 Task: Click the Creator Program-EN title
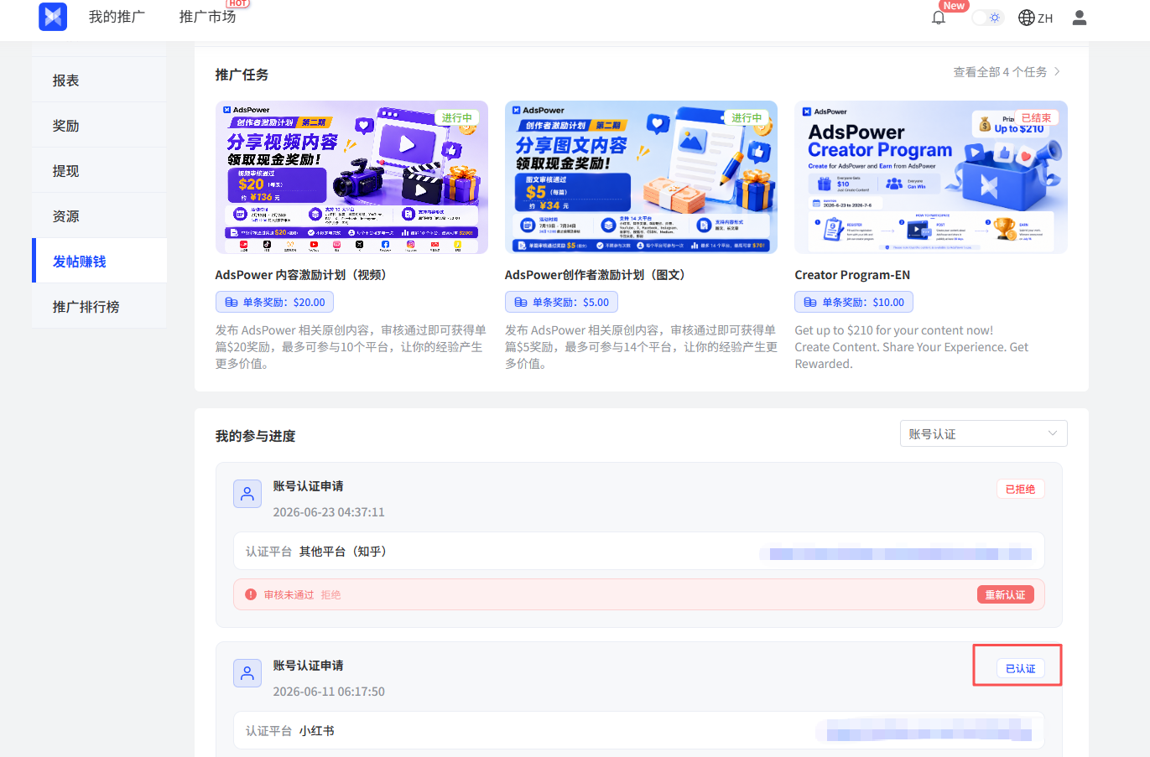tap(852, 275)
